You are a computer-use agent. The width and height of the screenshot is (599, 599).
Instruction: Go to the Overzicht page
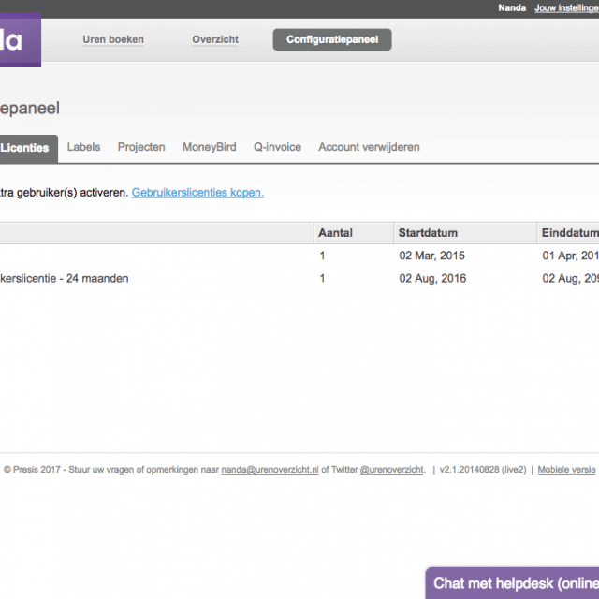coord(215,39)
